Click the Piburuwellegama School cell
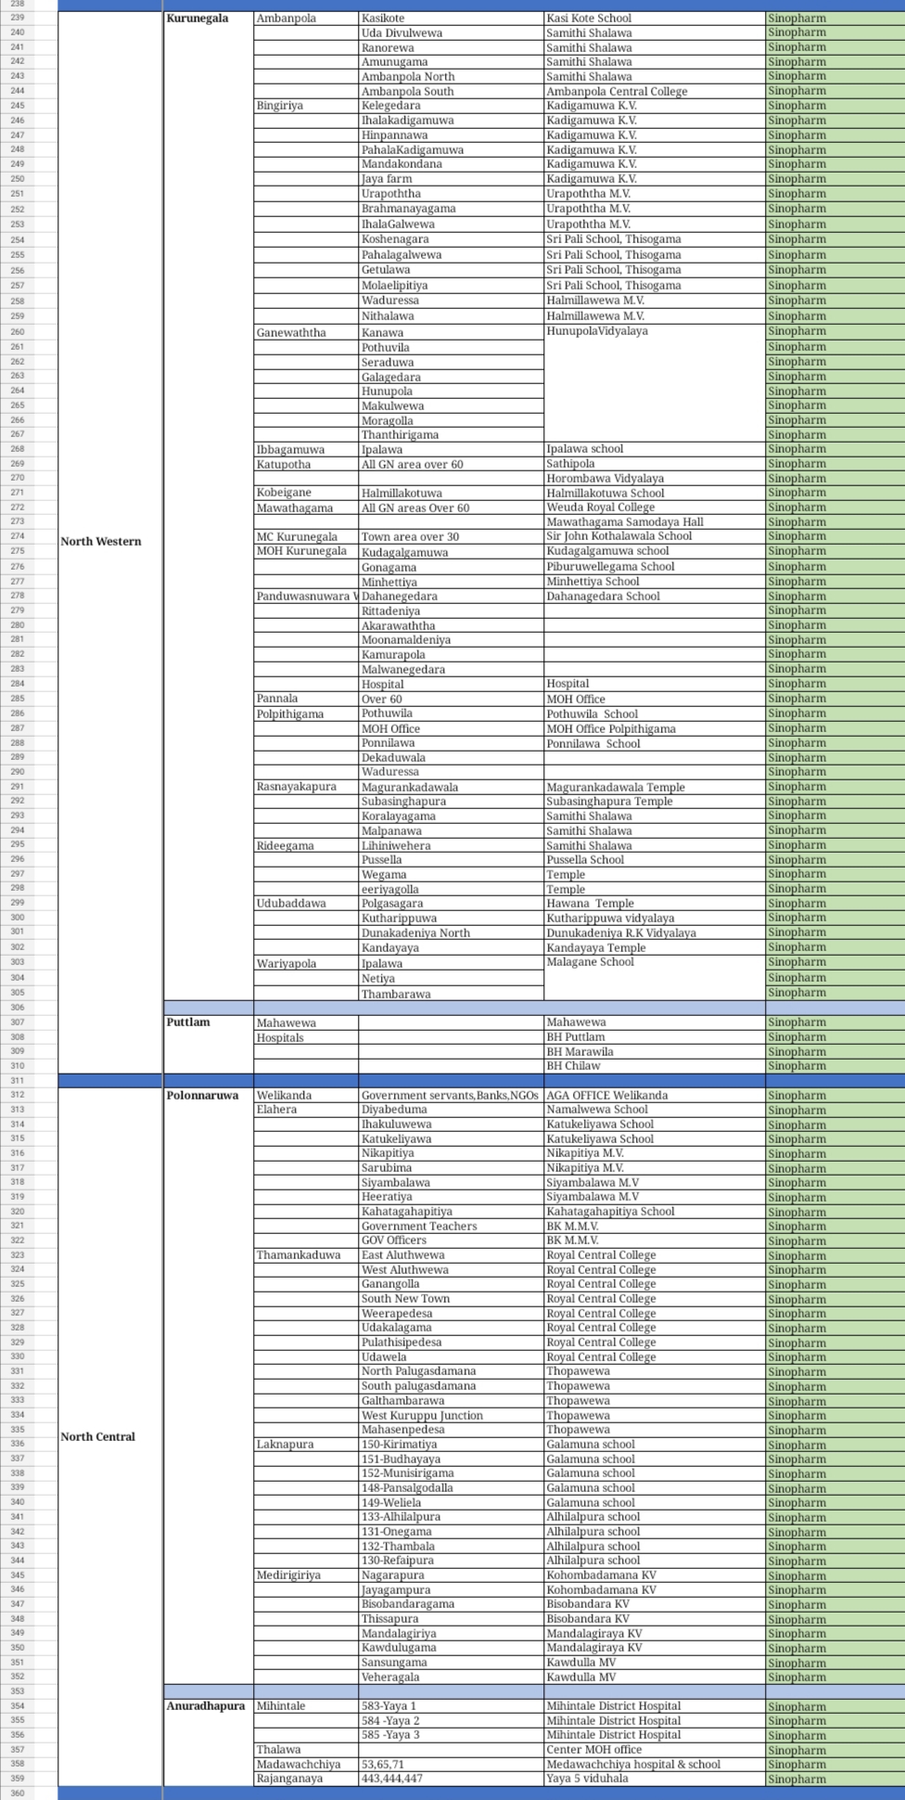The height and width of the screenshot is (1800, 905). coord(655,566)
